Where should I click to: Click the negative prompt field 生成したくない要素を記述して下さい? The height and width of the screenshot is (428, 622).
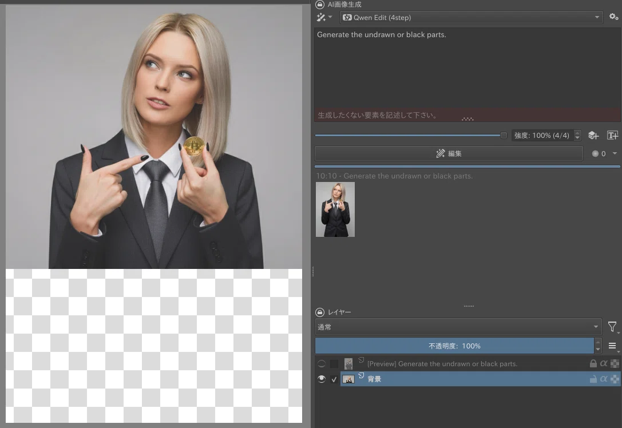click(x=468, y=115)
